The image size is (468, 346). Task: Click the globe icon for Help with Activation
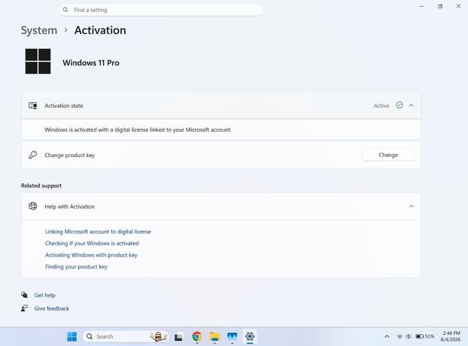point(33,206)
